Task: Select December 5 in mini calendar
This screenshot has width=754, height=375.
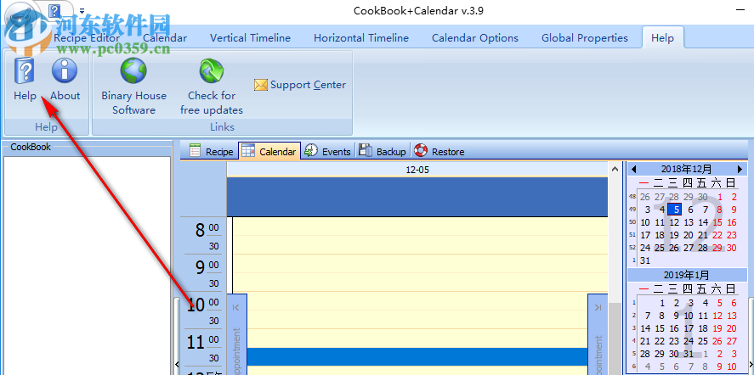Action: point(675,210)
